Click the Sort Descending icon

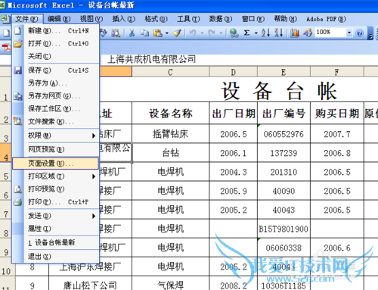click(x=279, y=33)
